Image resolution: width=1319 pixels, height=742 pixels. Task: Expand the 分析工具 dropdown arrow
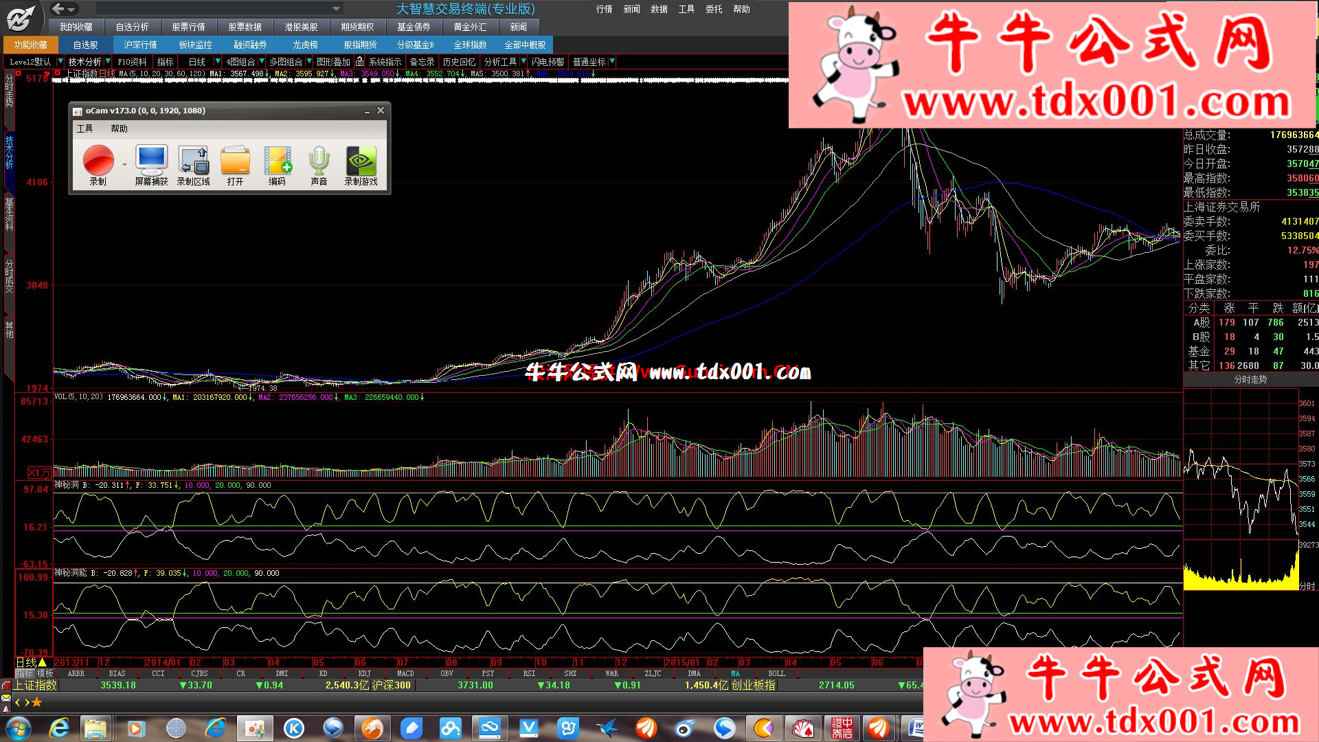(x=523, y=61)
